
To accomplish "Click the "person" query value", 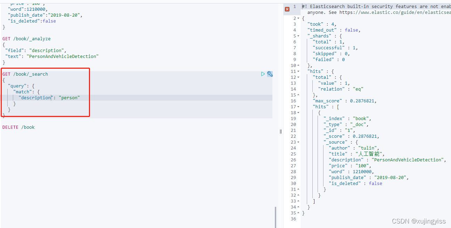I will point(69,98).
